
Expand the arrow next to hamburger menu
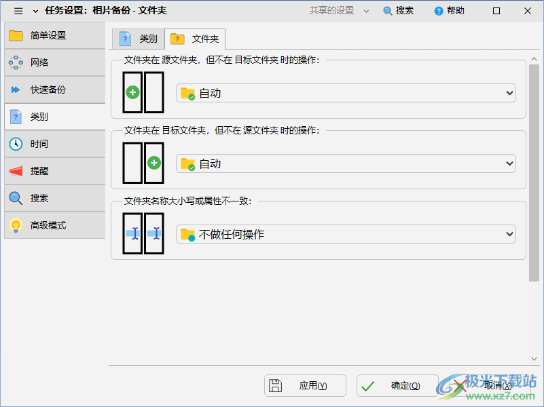click(35, 11)
